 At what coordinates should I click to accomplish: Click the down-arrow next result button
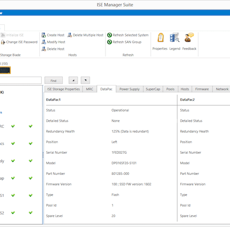85,80
